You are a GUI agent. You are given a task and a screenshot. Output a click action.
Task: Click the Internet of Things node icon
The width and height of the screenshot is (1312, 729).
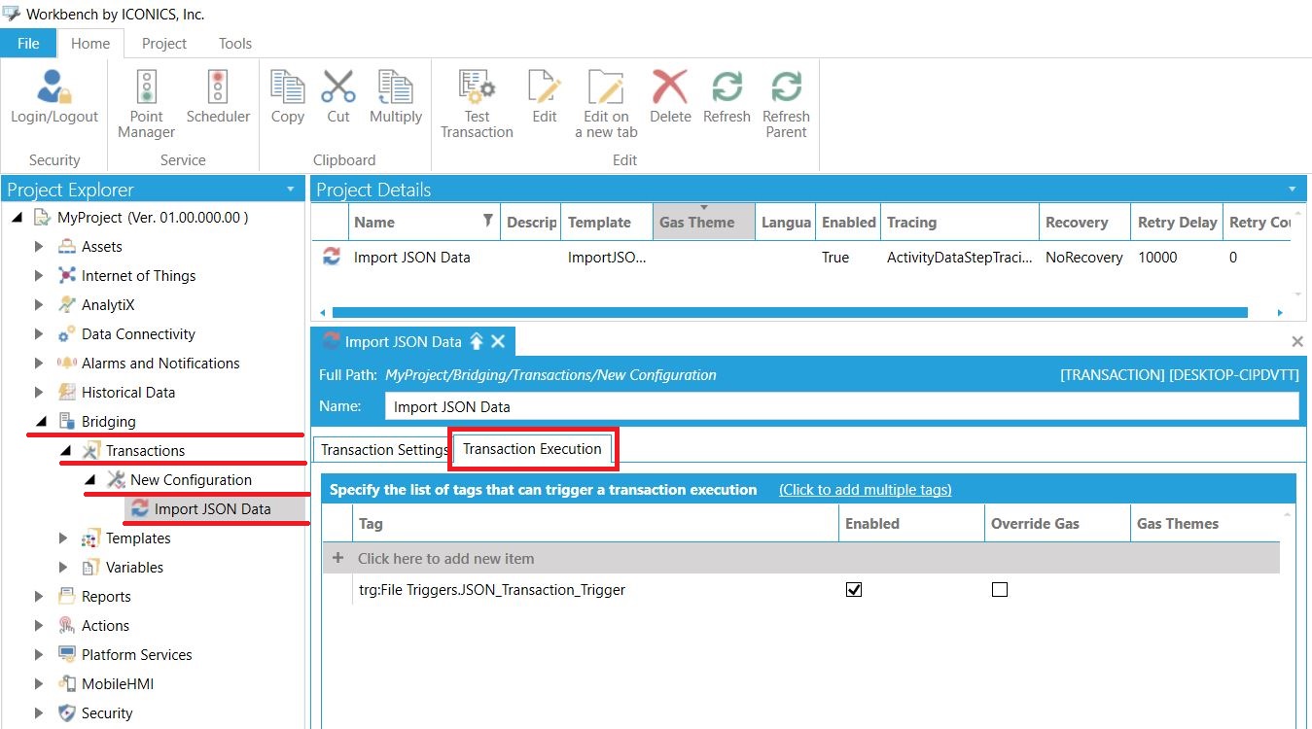67,276
